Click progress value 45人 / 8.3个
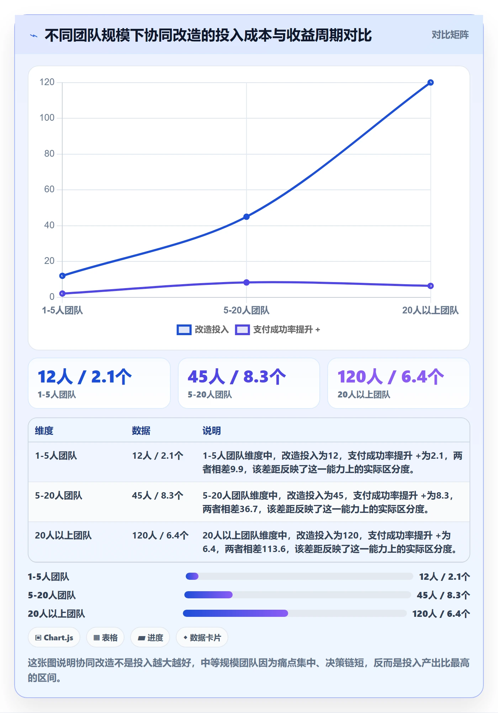Image resolution: width=498 pixels, height=713 pixels. tap(443, 595)
